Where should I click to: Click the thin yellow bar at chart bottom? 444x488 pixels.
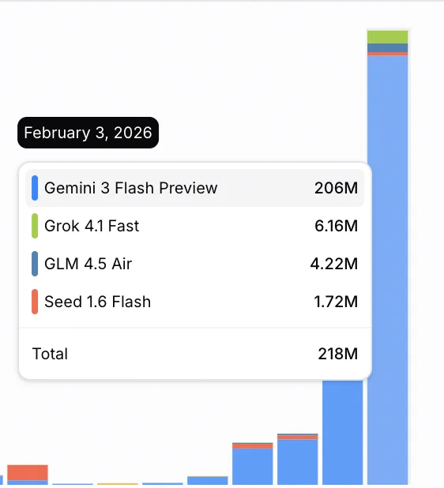coord(118,484)
